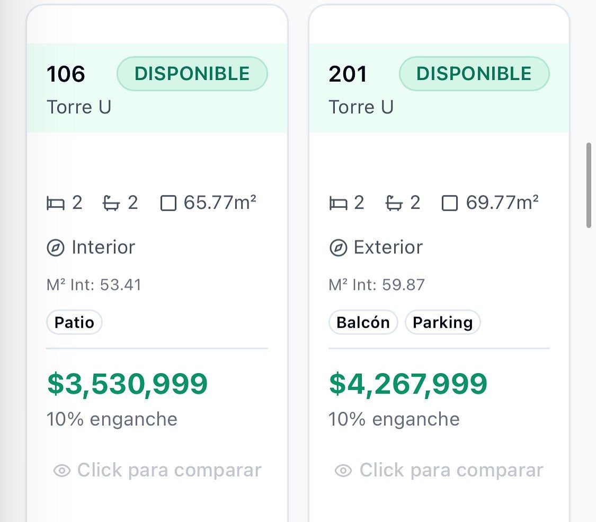
Task: Select the Patio tag
Action: coord(74,322)
